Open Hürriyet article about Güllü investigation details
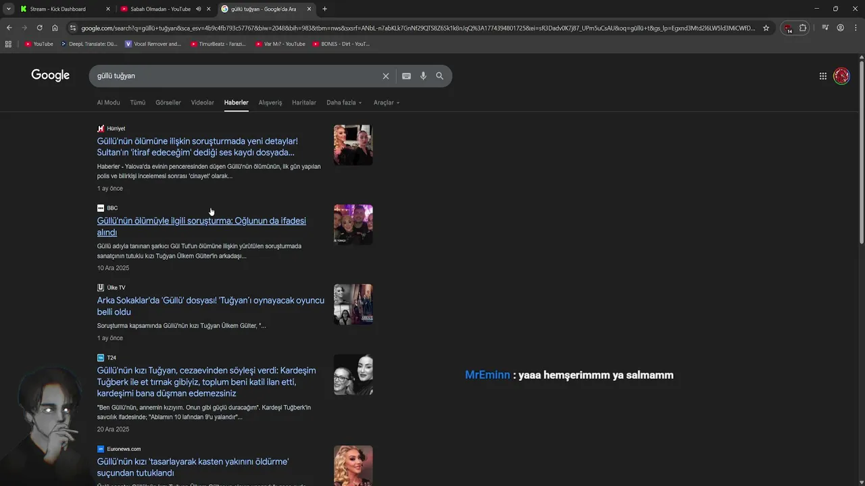This screenshot has width=865, height=486. pyautogui.click(x=197, y=146)
